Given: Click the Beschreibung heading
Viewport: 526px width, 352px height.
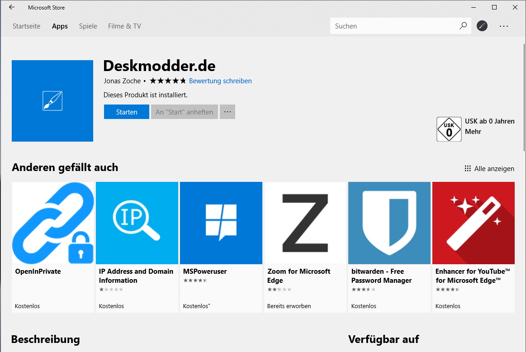Looking at the screenshot, I should coord(46,339).
